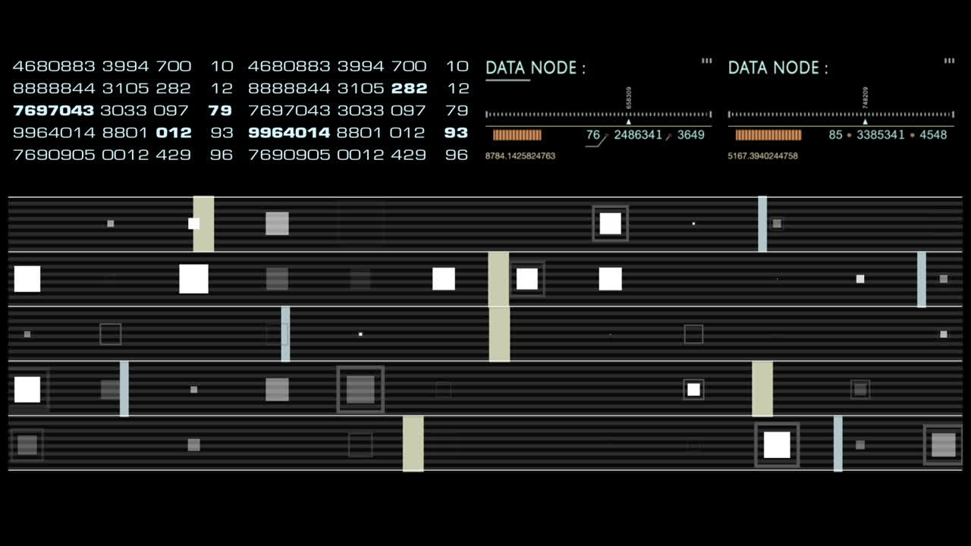The height and width of the screenshot is (546, 971).
Task: Click the slider marker labeled 658309
Action: pyautogui.click(x=628, y=121)
